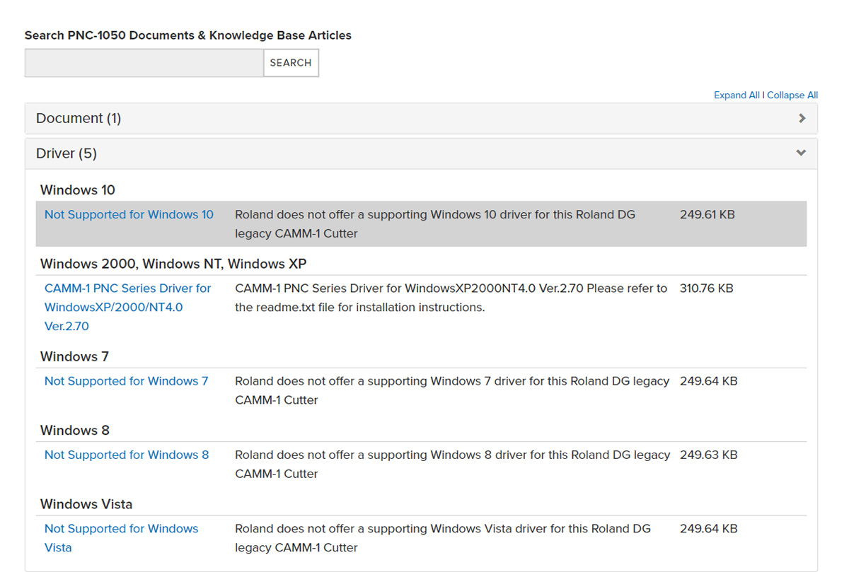This screenshot has width=849, height=572.
Task: Click the Search PNC-1050 Documents heading text
Action: coord(188,35)
